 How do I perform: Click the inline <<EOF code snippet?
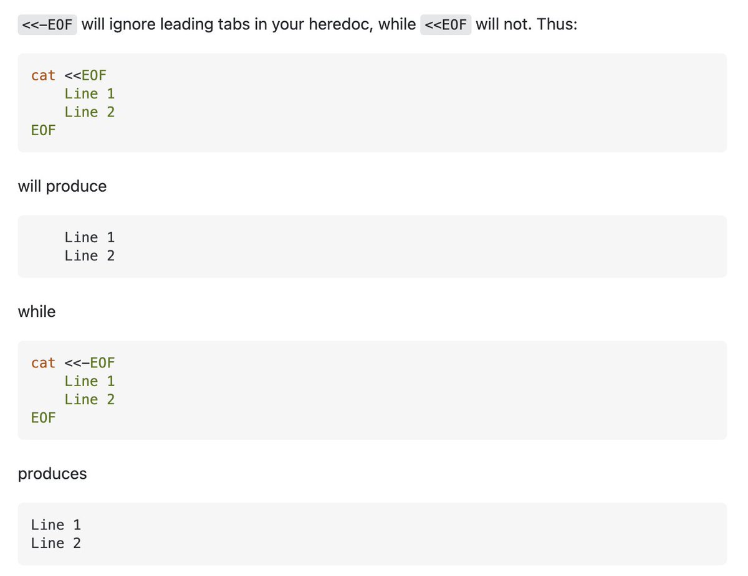[x=446, y=25]
